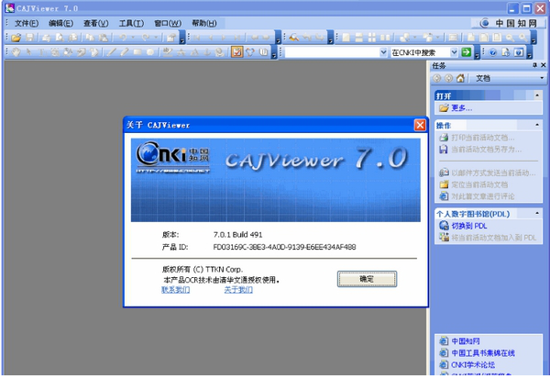Open CNKI学术论坛 link

pyautogui.click(x=472, y=364)
